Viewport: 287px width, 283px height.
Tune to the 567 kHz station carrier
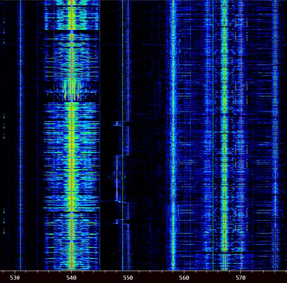224,135
